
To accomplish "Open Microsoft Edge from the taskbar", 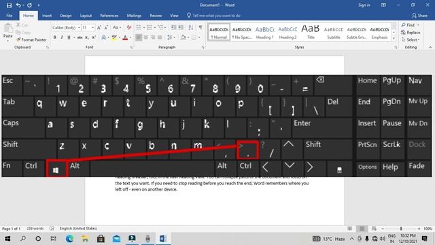I will (69, 239).
